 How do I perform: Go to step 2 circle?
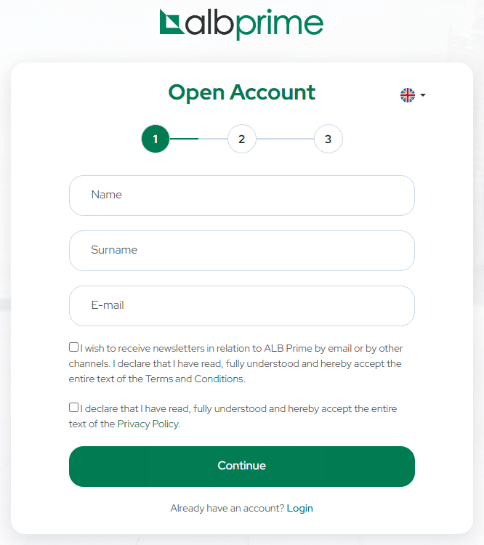click(x=242, y=139)
